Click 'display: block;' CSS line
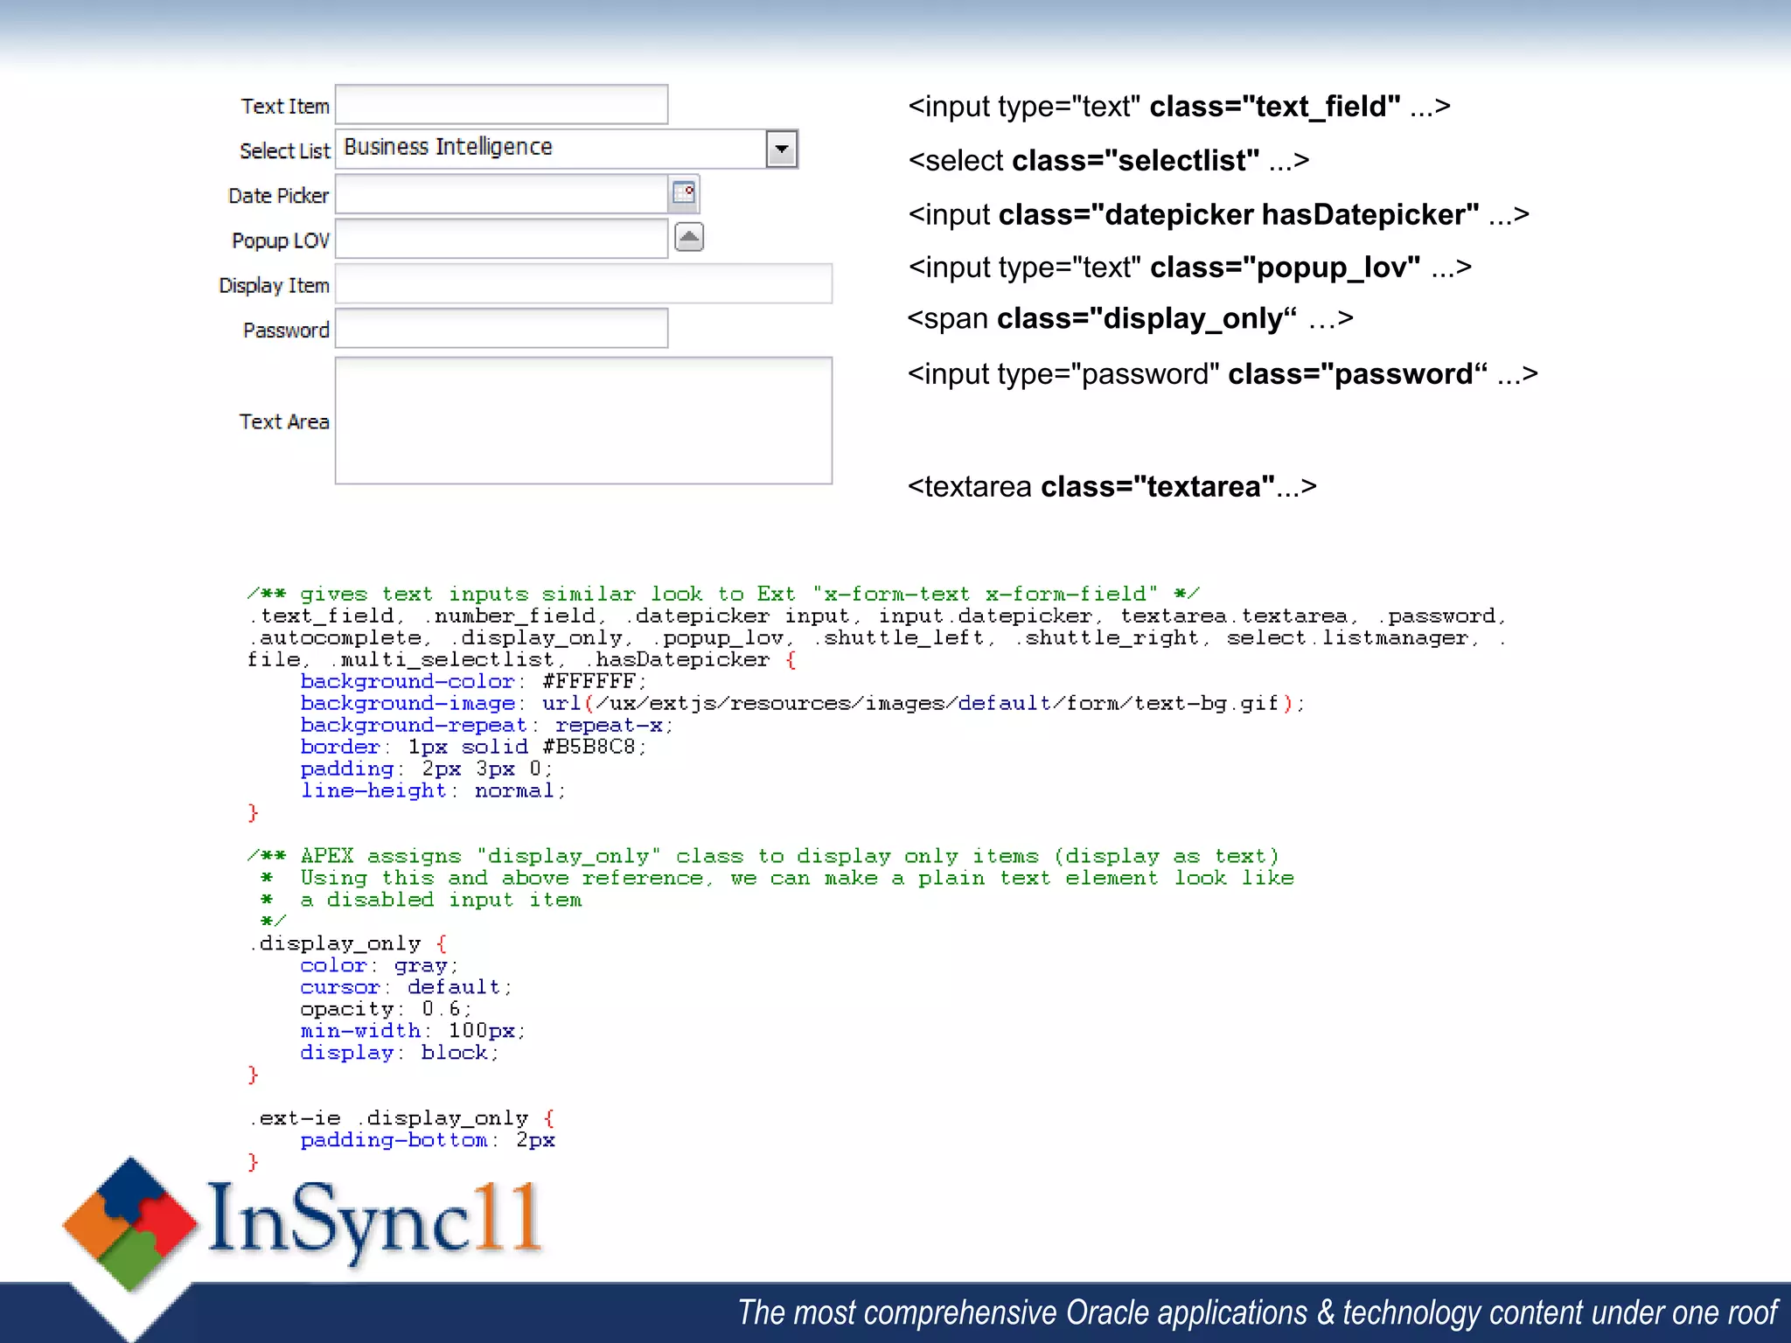This screenshot has width=1791, height=1343. point(400,1053)
